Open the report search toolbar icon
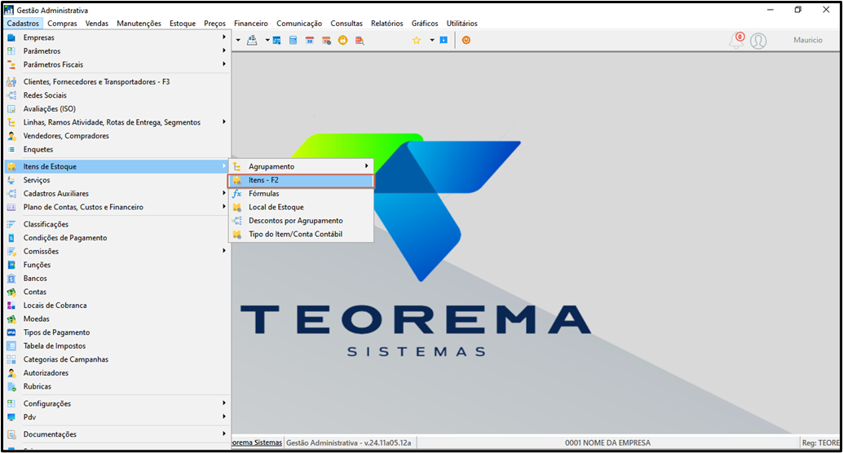Image resolution: width=843 pixels, height=453 pixels. coord(360,40)
